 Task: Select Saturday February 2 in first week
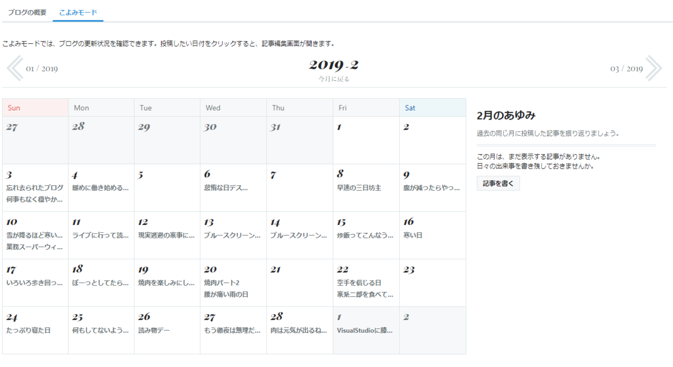tap(432, 140)
